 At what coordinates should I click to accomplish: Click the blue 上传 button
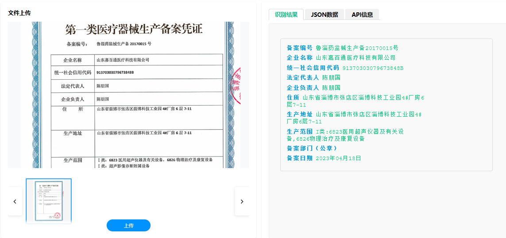tap(128, 226)
